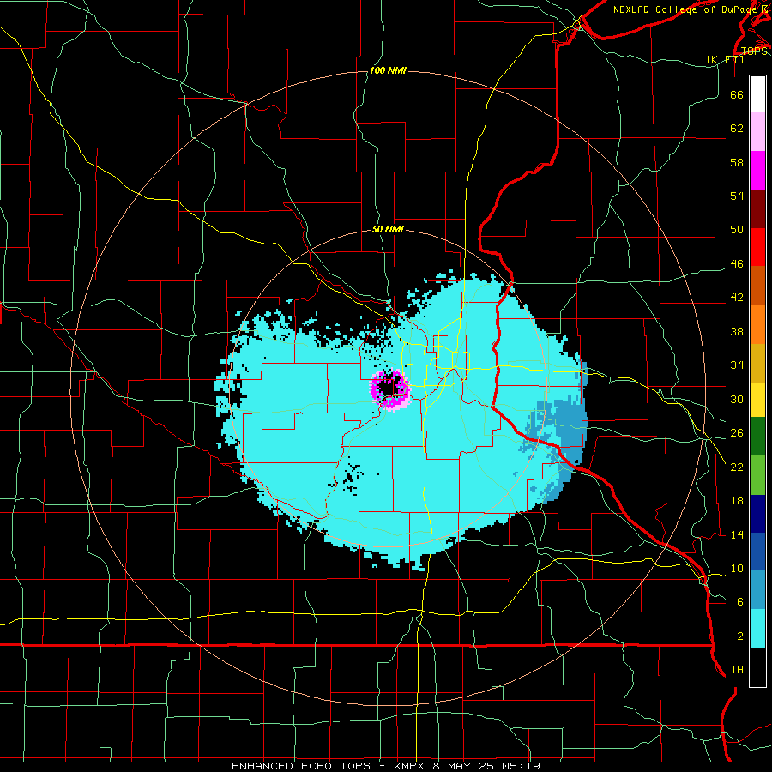The image size is (772, 772).
Task: Click the white swatch at legend top
Action: 757,94
